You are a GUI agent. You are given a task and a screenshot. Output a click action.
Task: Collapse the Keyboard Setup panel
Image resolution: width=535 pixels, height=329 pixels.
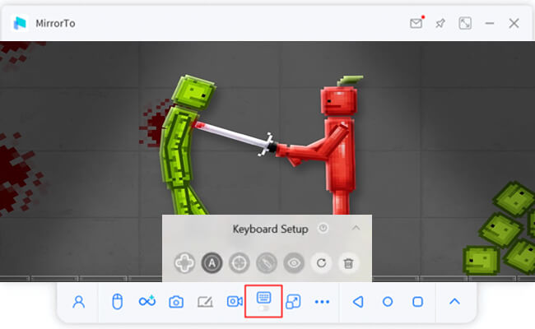pos(356,228)
